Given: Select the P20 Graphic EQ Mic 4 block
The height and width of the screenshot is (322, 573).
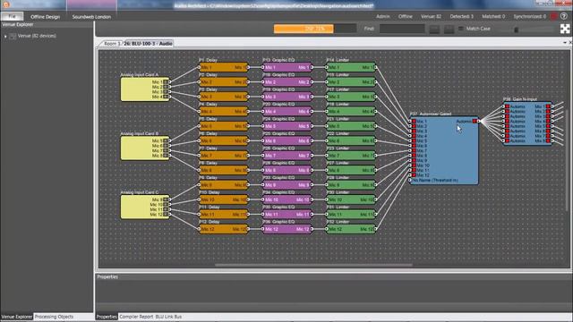Looking at the screenshot, I should tap(287, 111).
